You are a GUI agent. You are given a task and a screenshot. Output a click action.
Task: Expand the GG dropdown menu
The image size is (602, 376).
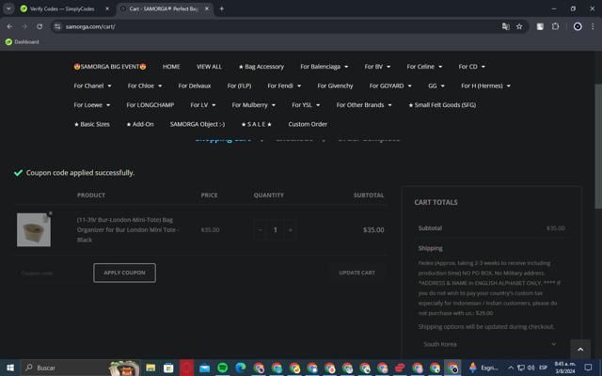click(436, 86)
